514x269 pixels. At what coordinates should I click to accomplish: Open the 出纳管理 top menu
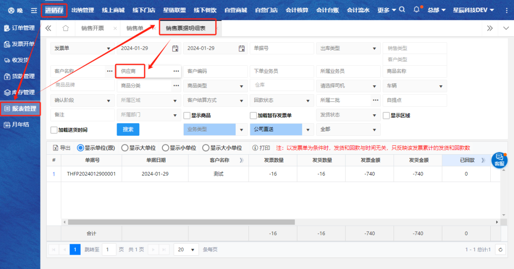(82, 10)
